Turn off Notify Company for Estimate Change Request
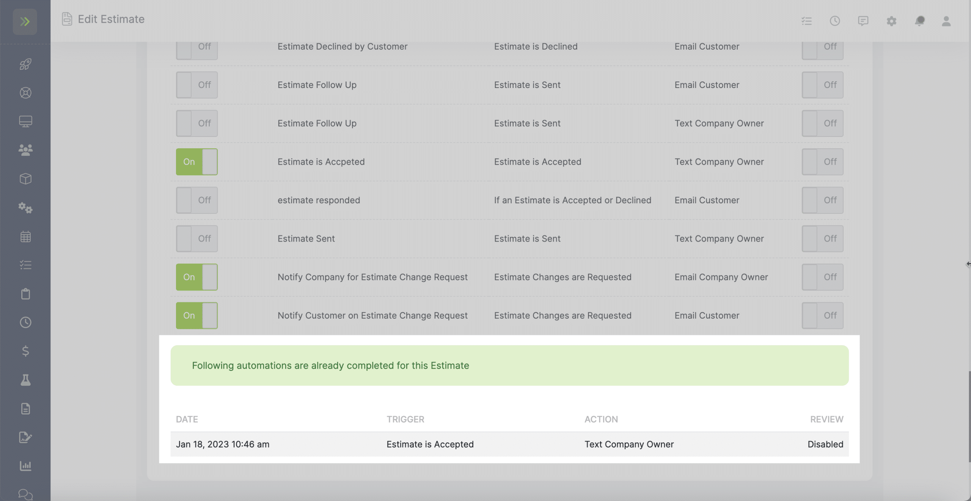This screenshot has height=501, width=971. [x=196, y=277]
